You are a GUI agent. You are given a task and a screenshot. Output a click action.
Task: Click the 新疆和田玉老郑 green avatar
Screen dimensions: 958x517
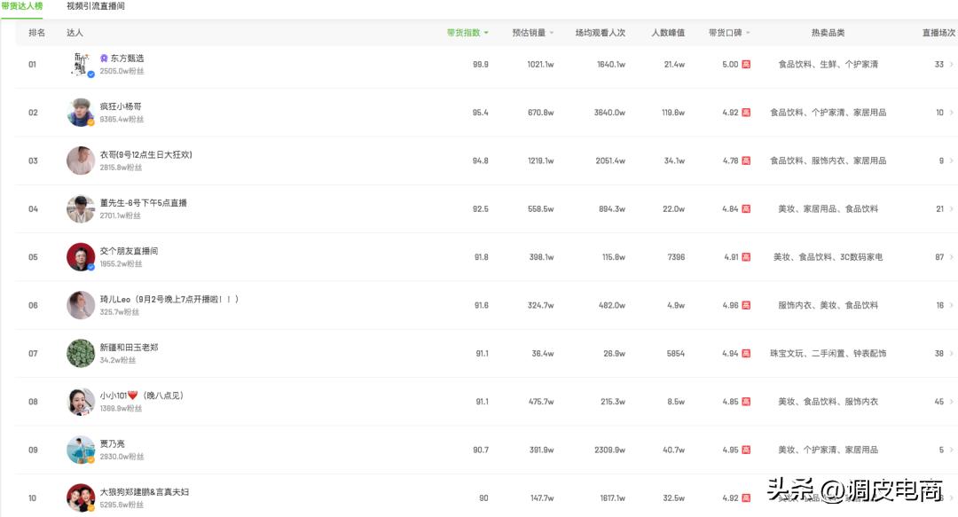coord(81,353)
